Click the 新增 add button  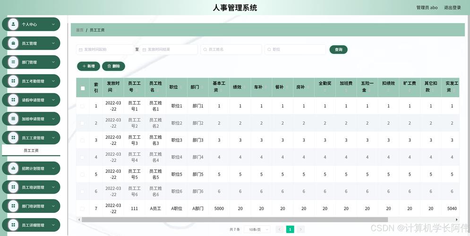[x=88, y=66]
